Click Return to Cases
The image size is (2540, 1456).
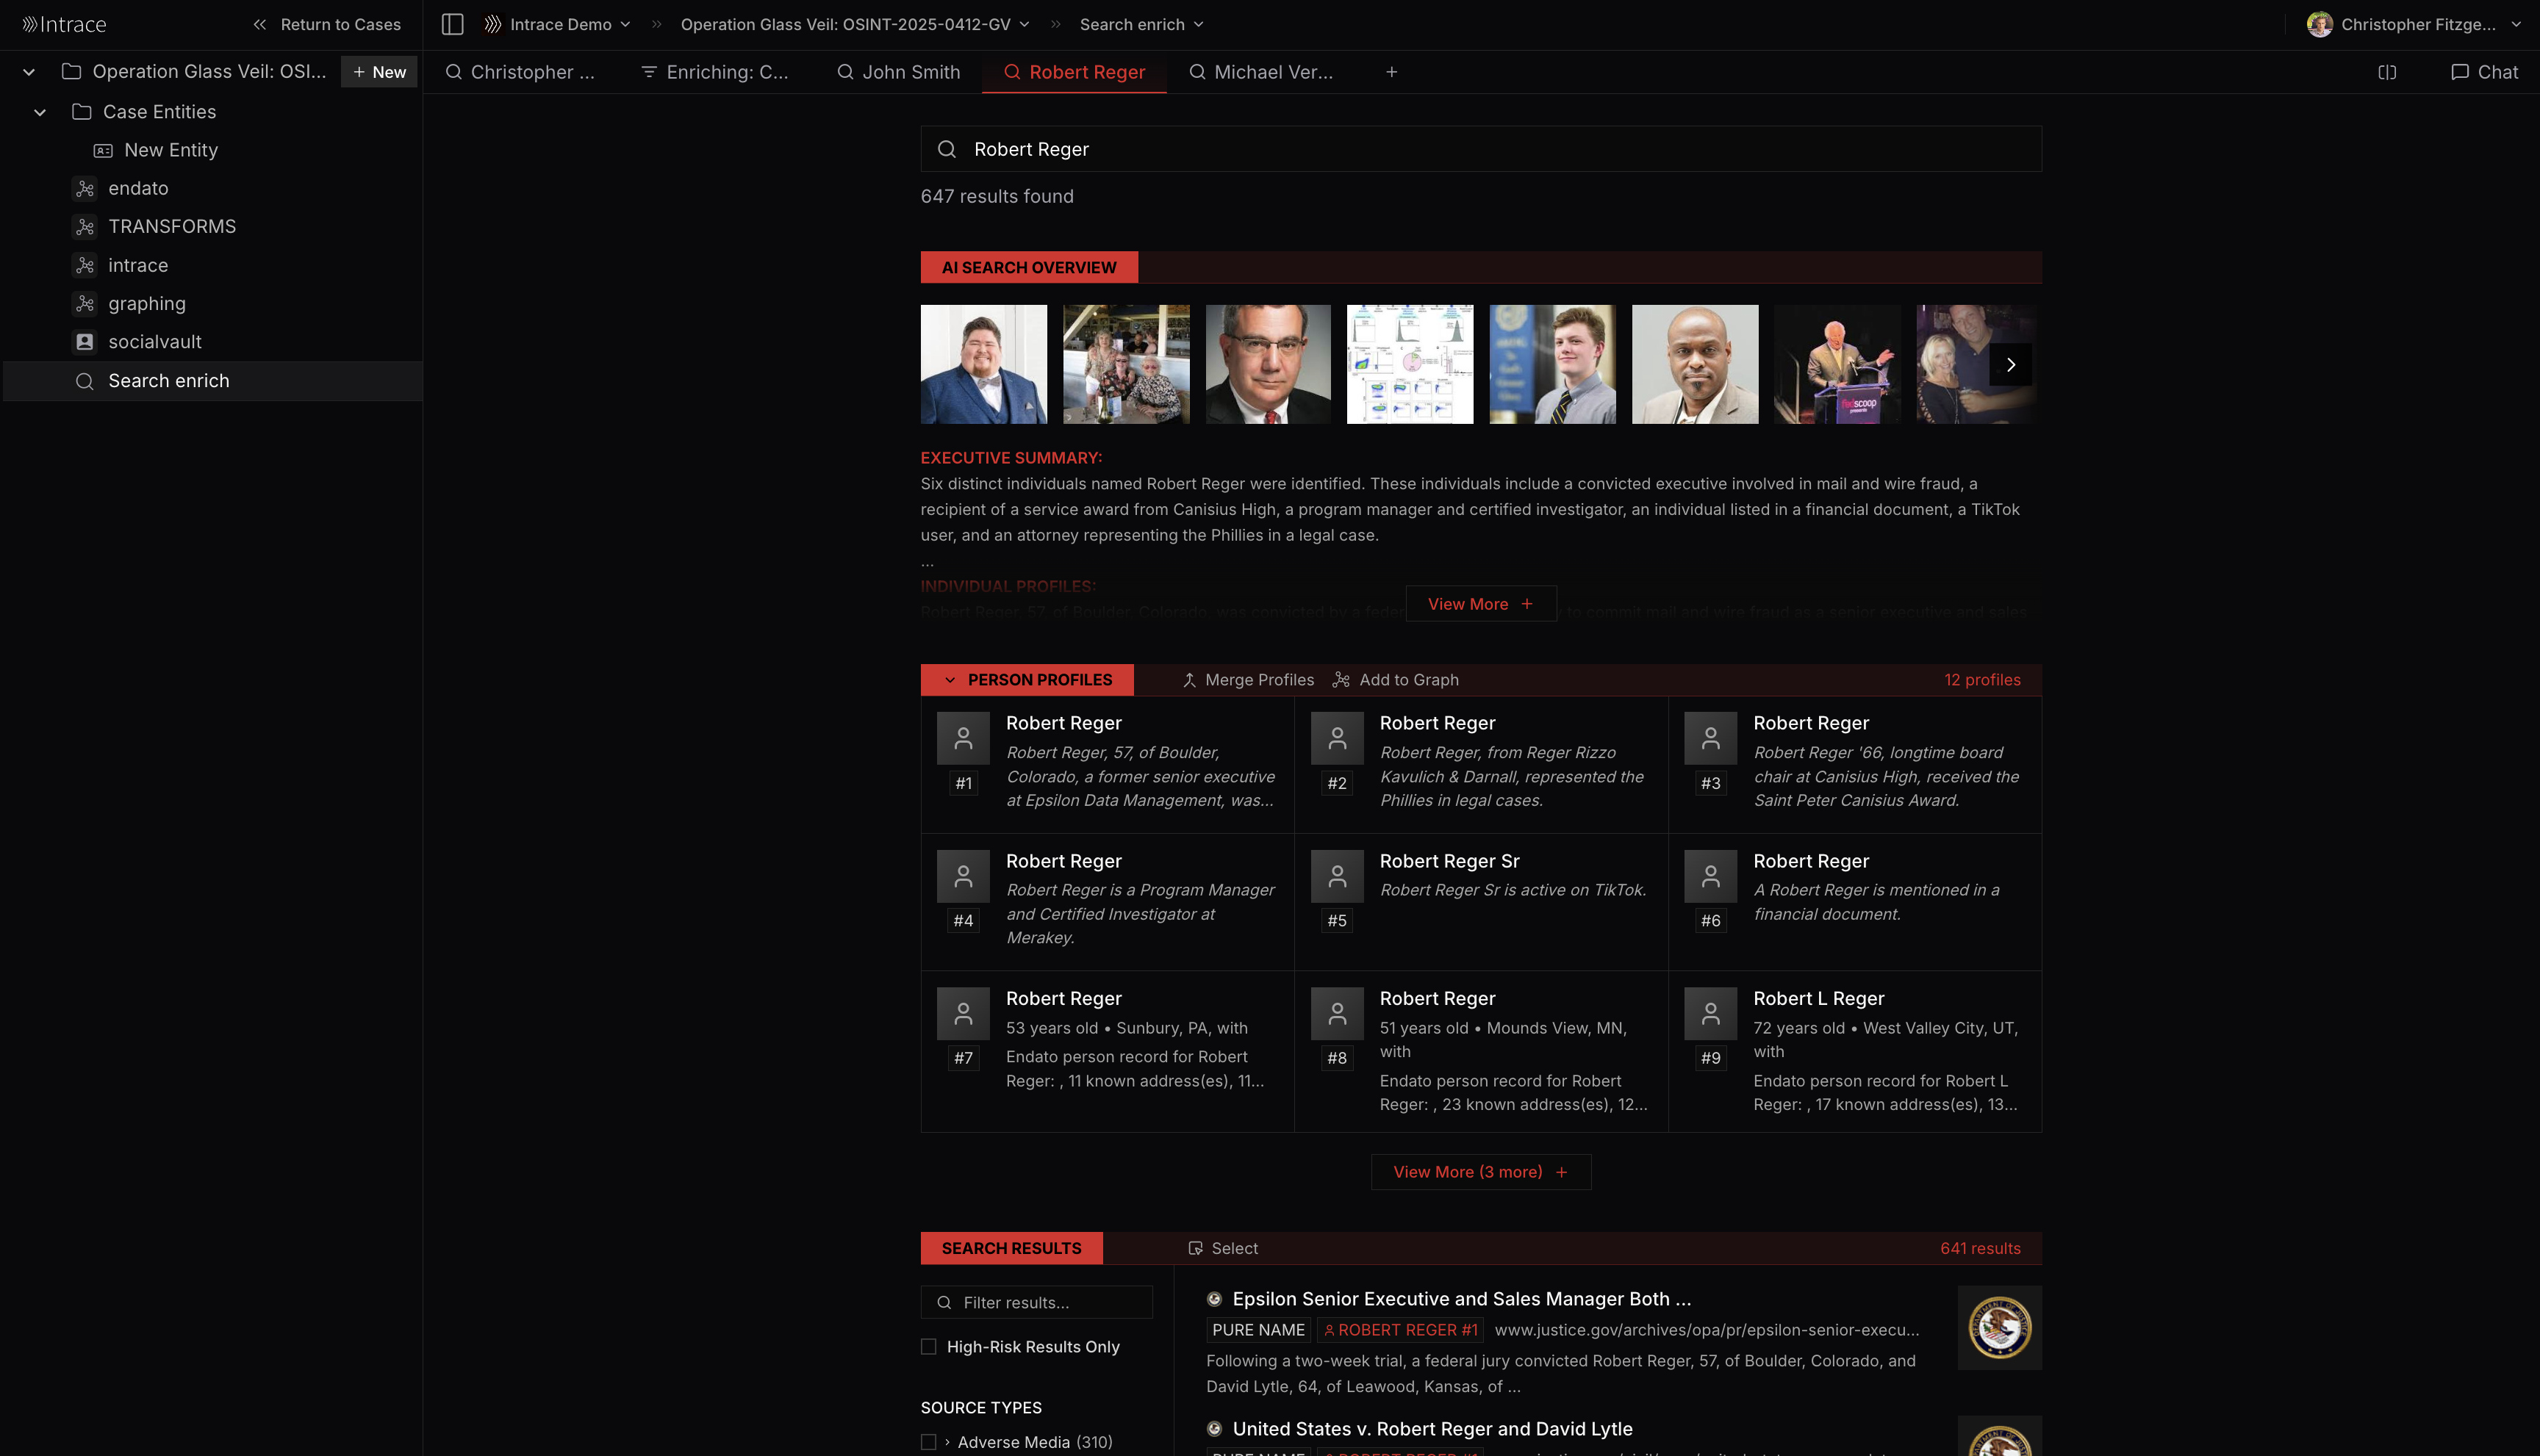(327, 24)
